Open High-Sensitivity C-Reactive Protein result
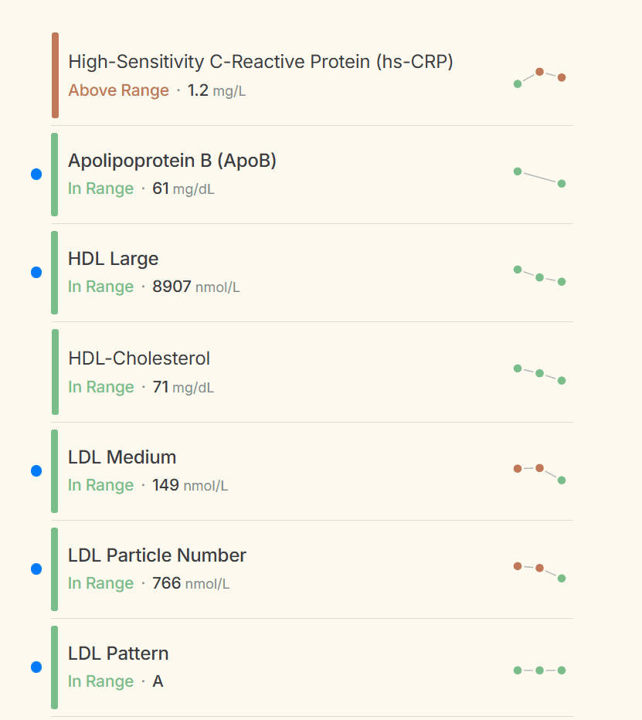642x720 pixels. pos(260,62)
